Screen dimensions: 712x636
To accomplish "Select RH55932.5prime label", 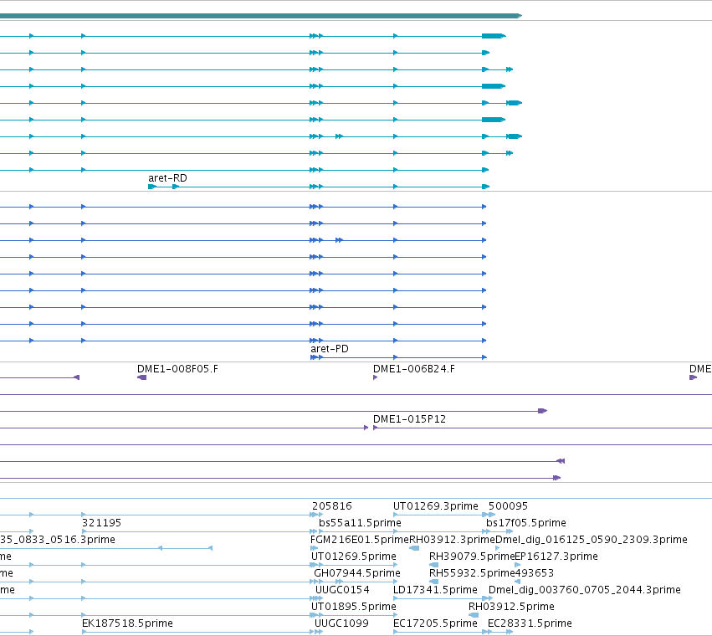I will tap(472, 573).
